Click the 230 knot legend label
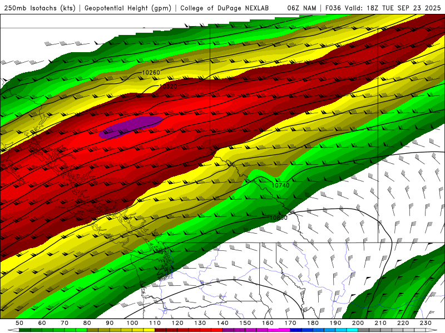This screenshot has height=333, width=445. point(426,323)
